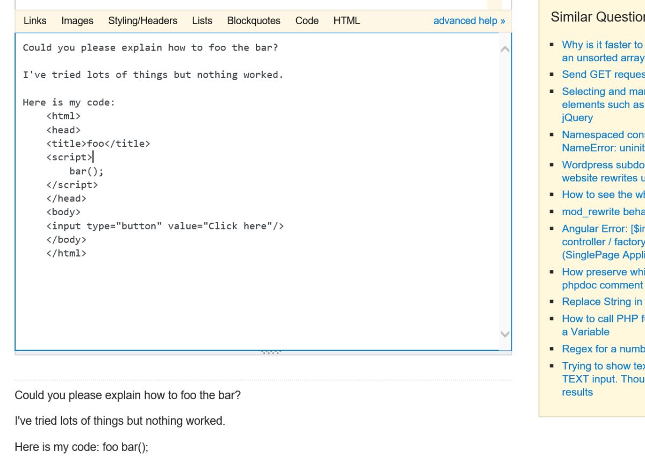This screenshot has width=645, height=462.
Task: Click the 'bar();' line in the editor
Action: pyautogui.click(x=87, y=171)
